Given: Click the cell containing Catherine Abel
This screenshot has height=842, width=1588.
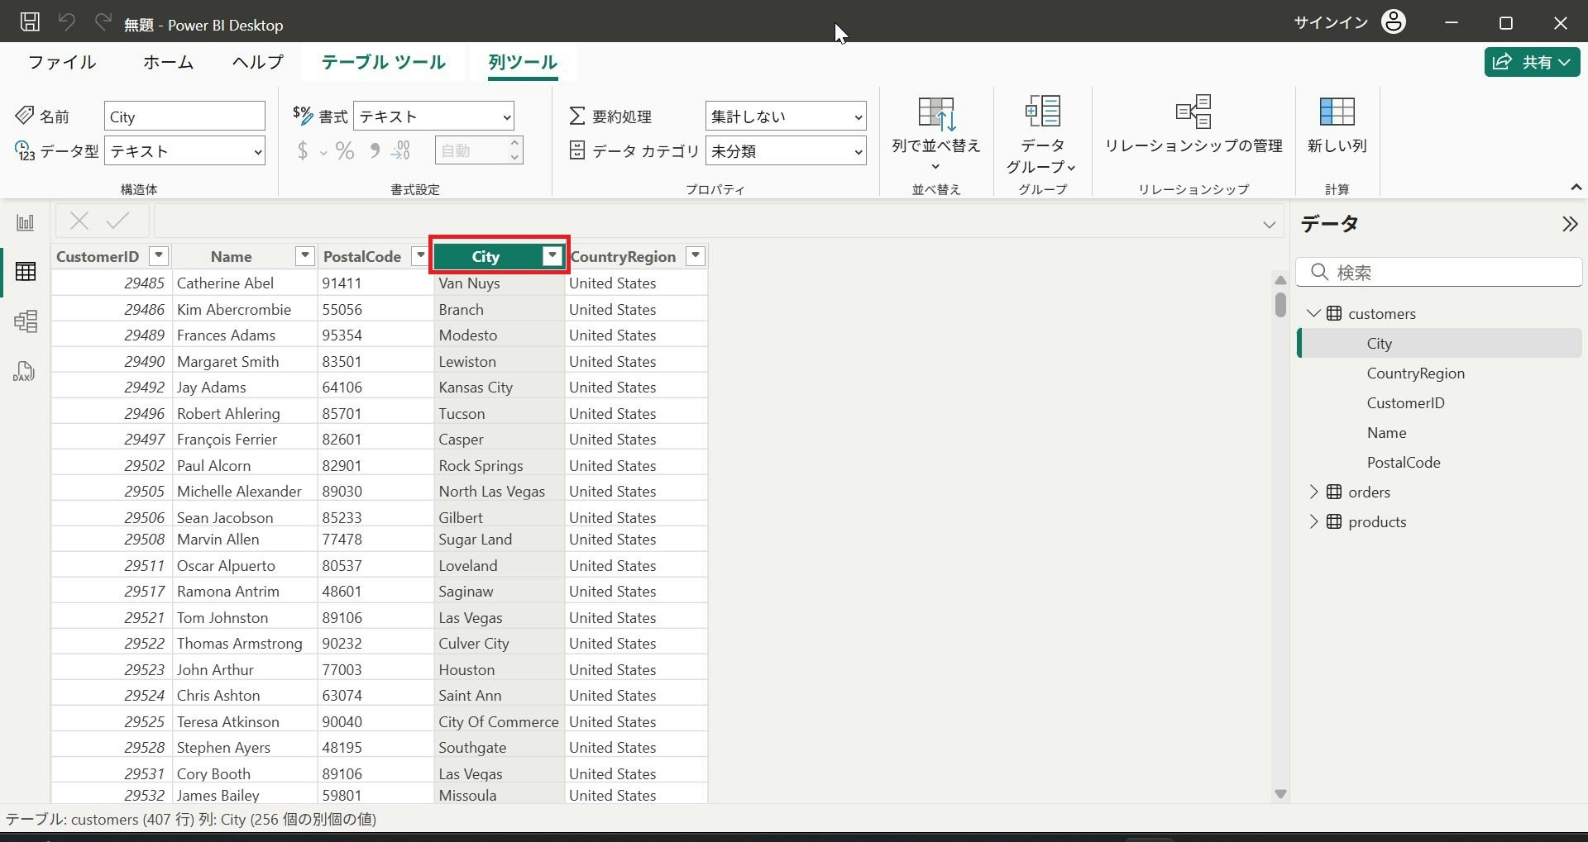Looking at the screenshot, I should (x=245, y=283).
